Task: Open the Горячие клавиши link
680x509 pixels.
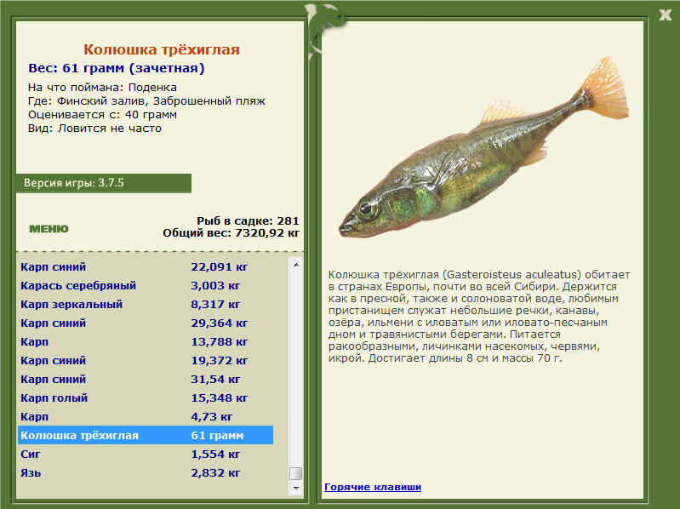Action: point(373,487)
